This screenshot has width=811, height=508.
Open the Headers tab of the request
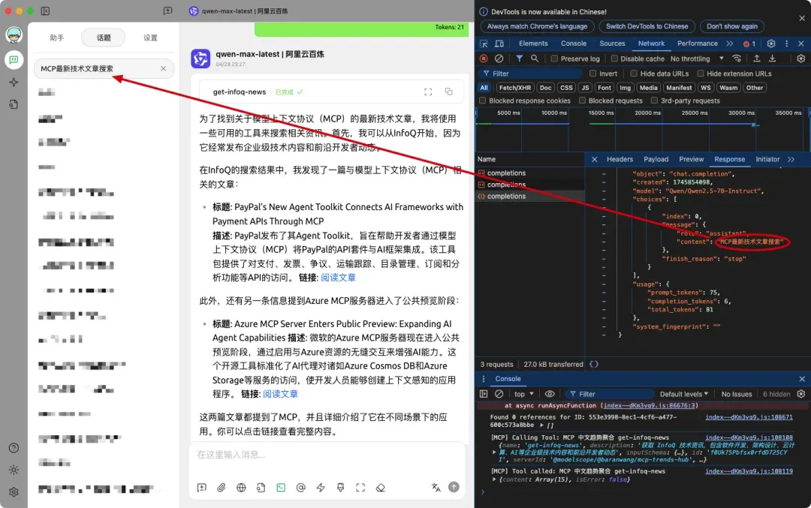point(620,160)
